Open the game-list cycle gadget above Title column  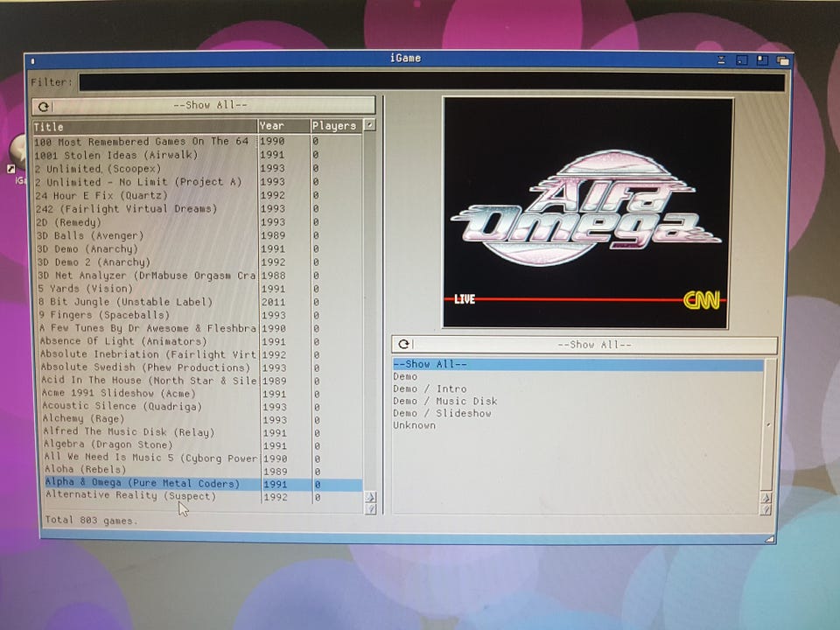[204, 106]
